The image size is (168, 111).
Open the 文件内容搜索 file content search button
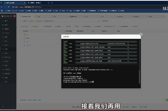click(x=47, y=27)
